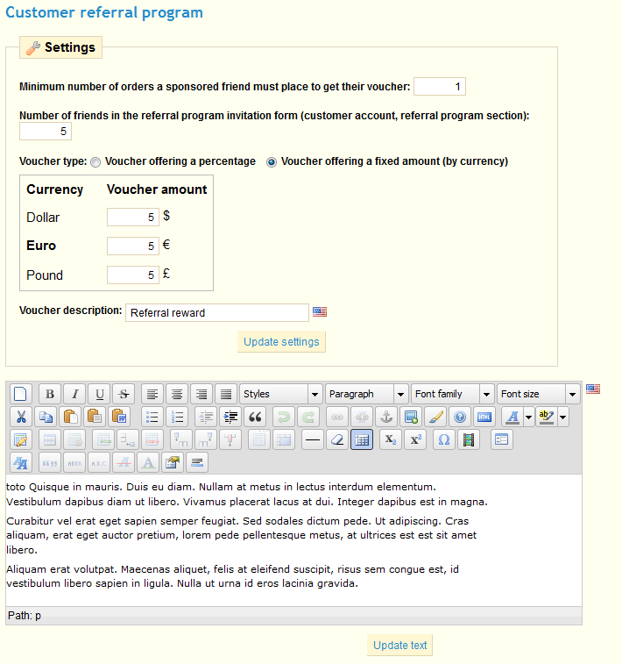
Task: Click the Euro voucher amount field
Action: pos(133,246)
